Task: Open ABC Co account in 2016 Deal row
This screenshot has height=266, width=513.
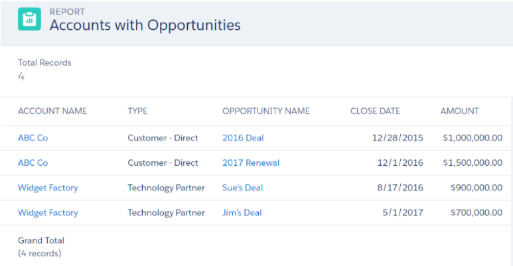Action: [33, 138]
